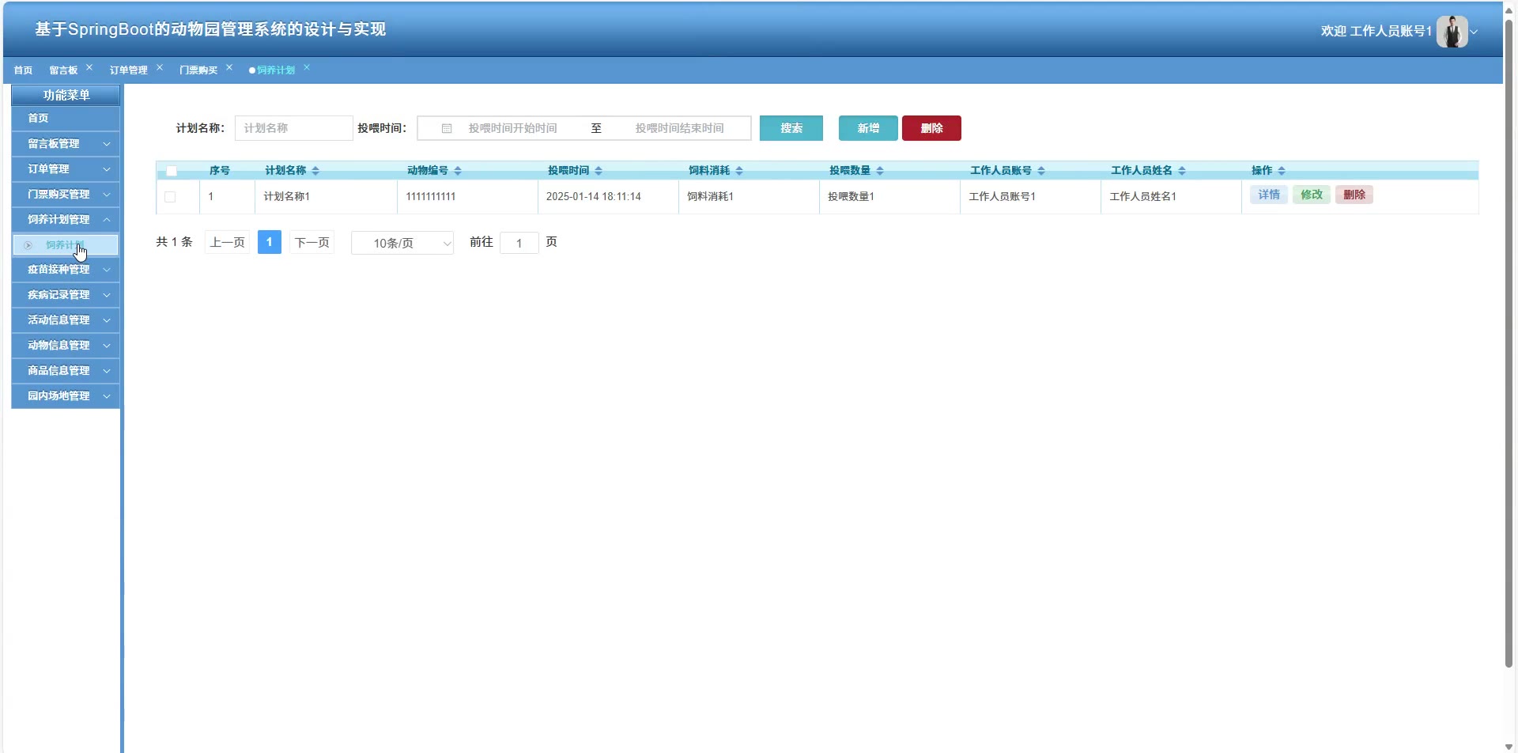This screenshot has width=1518, height=753.
Task: Expand the 留言板管理 menu
Action: coord(66,144)
